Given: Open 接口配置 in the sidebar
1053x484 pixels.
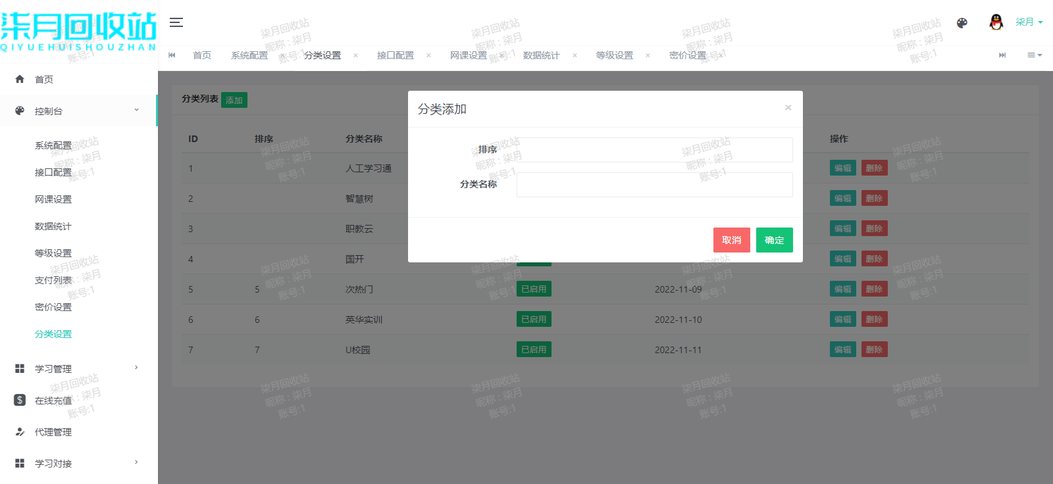Looking at the screenshot, I should (x=53, y=172).
